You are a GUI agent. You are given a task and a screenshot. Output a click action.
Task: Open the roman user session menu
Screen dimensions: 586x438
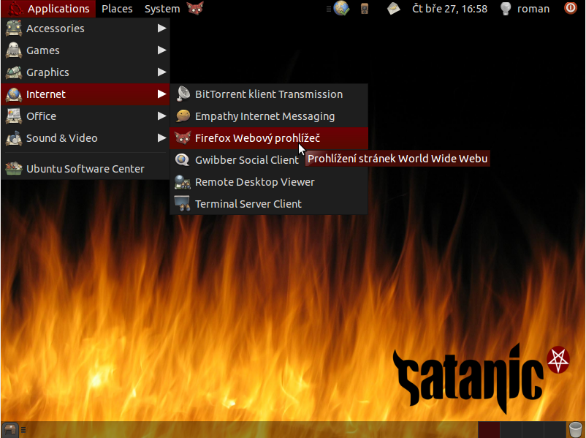pyautogui.click(x=531, y=9)
